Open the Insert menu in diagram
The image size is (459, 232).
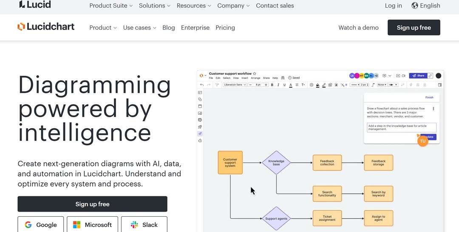245,78
